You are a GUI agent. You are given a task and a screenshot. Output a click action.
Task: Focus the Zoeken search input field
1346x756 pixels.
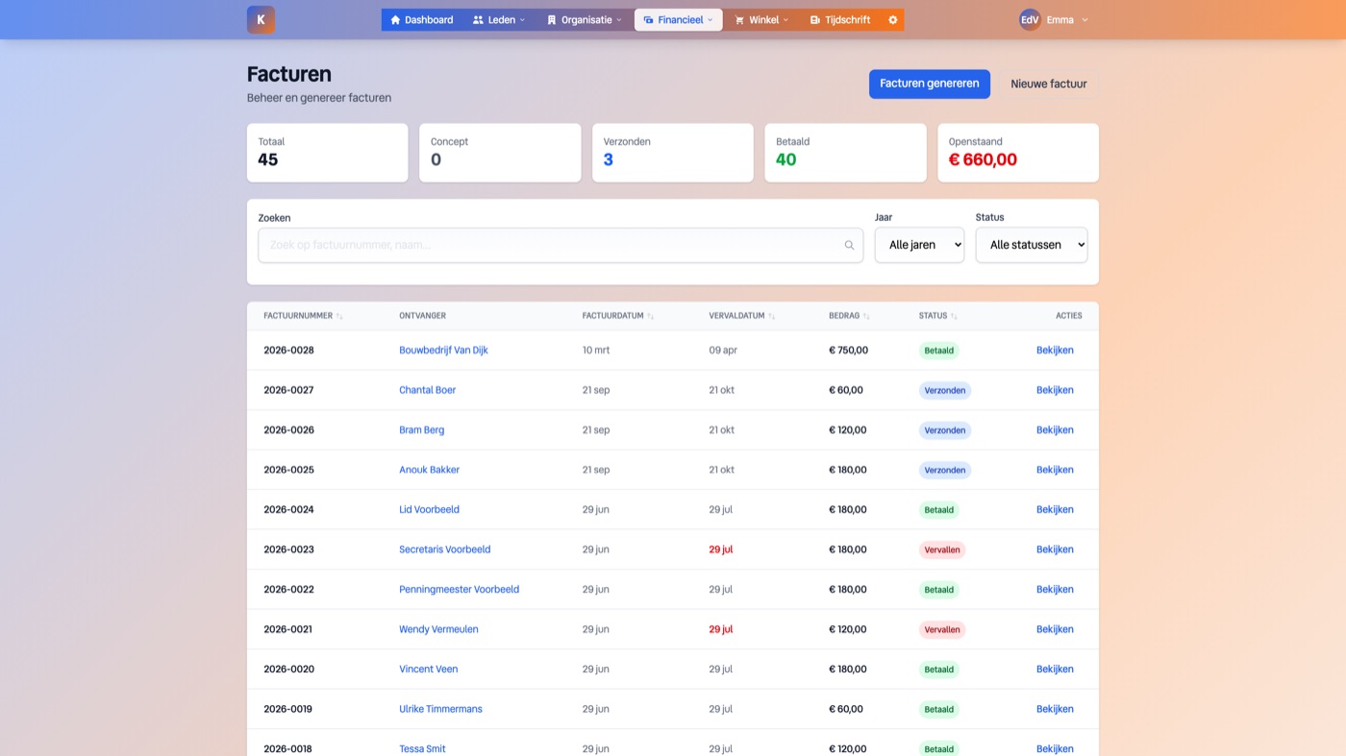[x=561, y=245]
